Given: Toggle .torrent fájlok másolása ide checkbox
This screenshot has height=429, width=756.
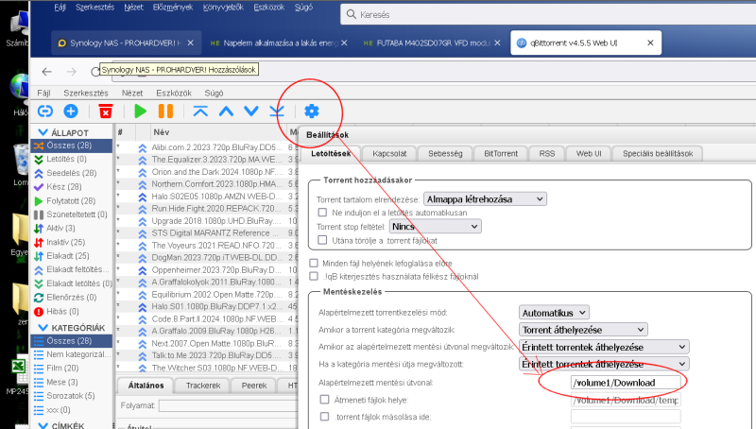Looking at the screenshot, I should point(324,417).
